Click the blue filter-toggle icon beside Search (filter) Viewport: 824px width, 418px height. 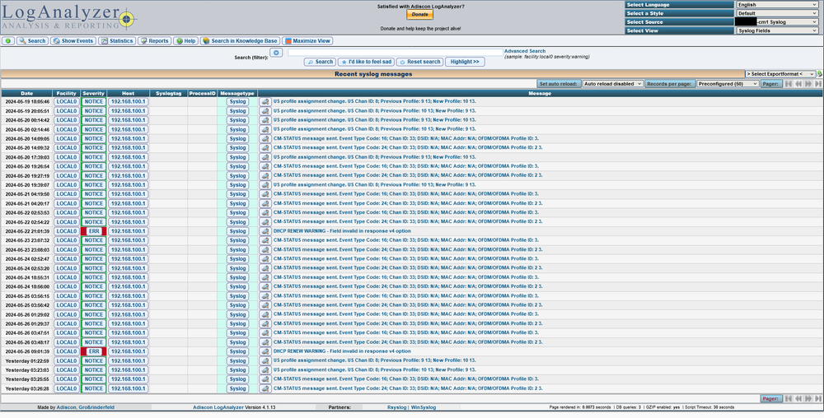(x=276, y=53)
